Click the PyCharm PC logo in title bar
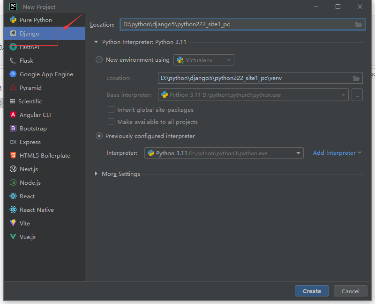375x304 pixels. [13, 7]
